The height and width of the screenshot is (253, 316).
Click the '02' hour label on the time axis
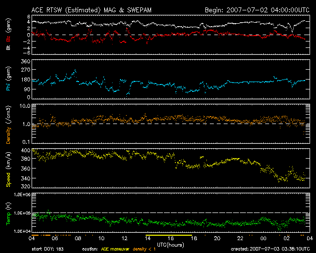[286, 239]
